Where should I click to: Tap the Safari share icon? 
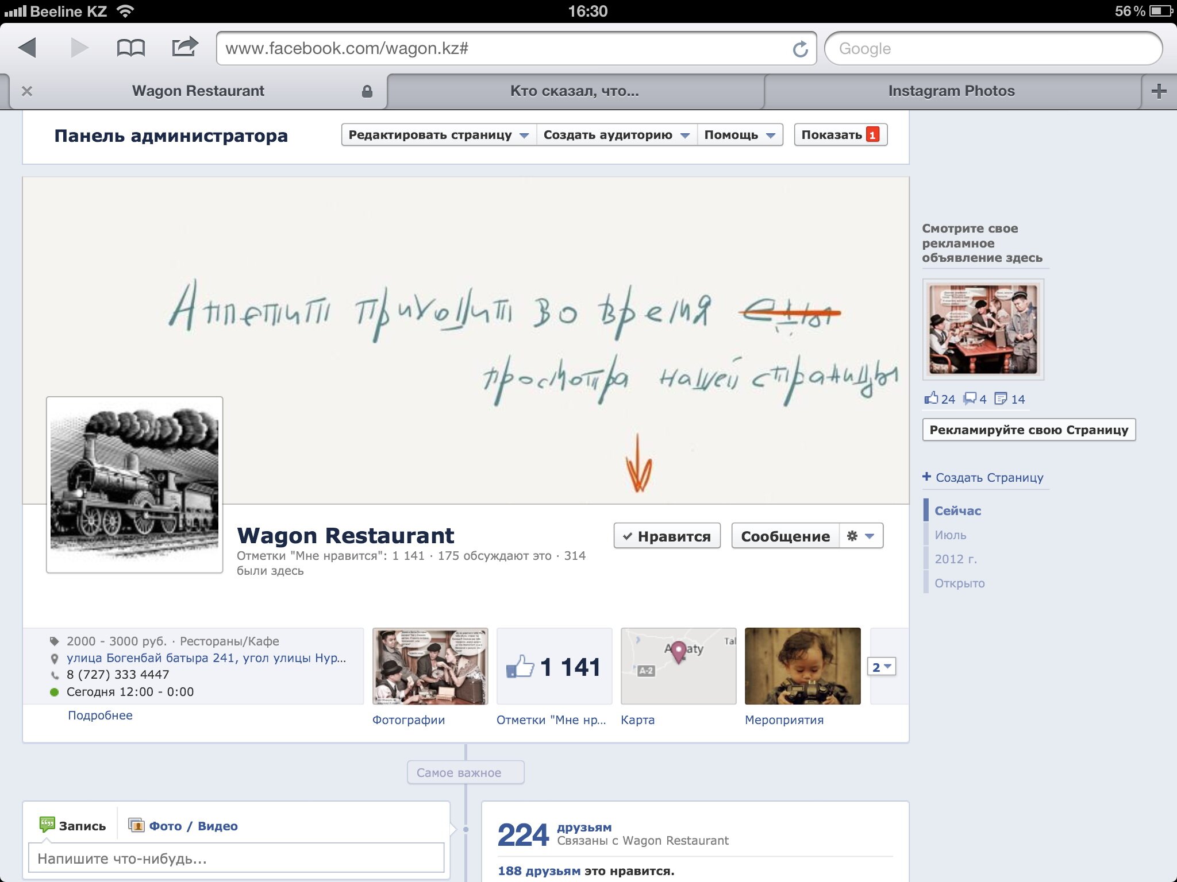(x=185, y=47)
